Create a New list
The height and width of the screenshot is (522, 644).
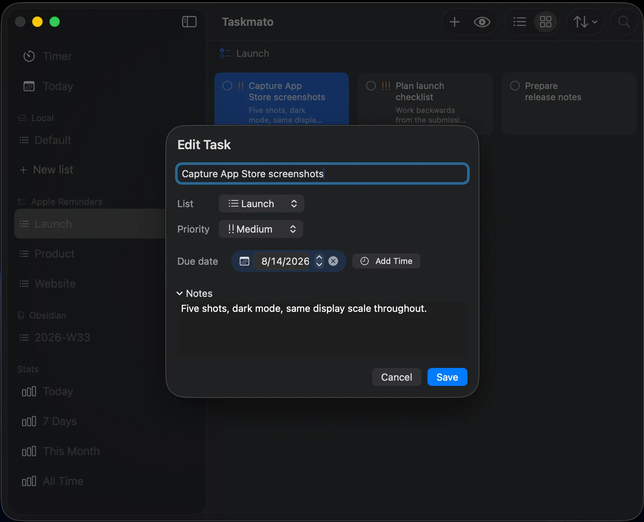pos(46,170)
